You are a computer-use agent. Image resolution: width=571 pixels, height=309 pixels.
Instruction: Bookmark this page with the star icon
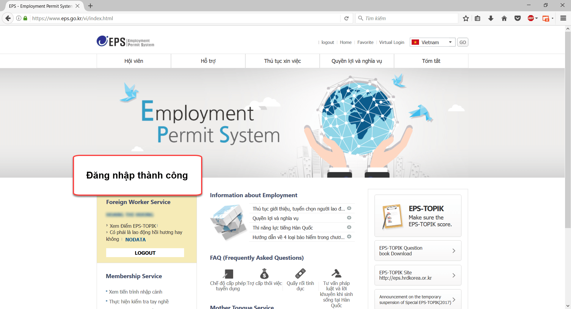click(466, 18)
